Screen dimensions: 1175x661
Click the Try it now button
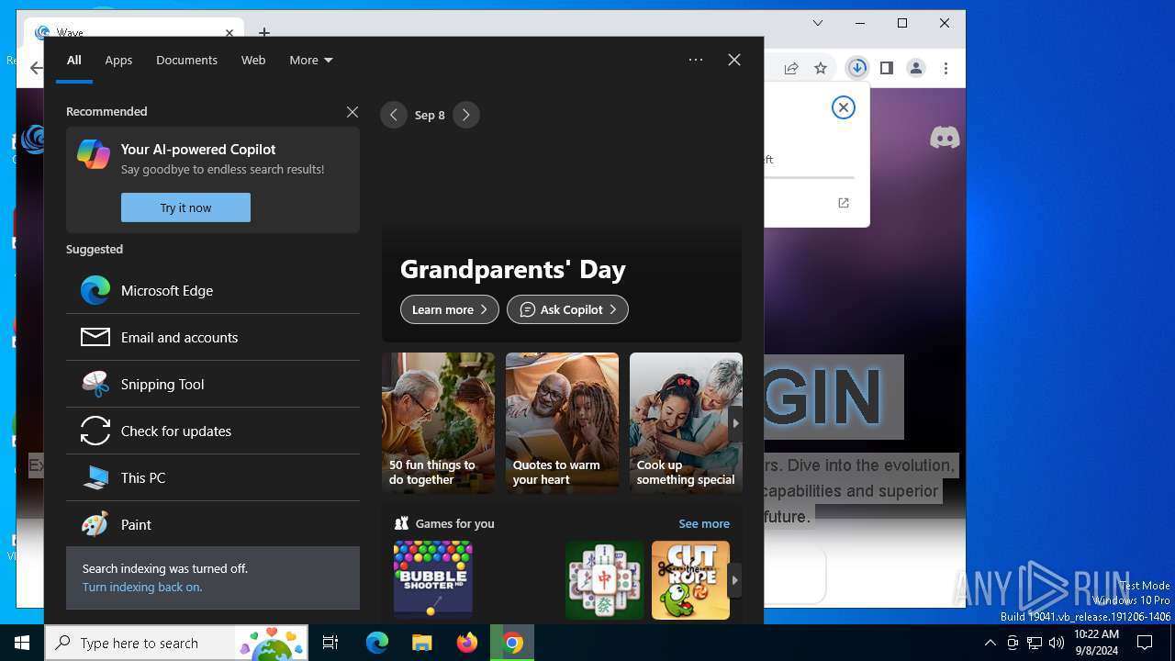tap(185, 207)
